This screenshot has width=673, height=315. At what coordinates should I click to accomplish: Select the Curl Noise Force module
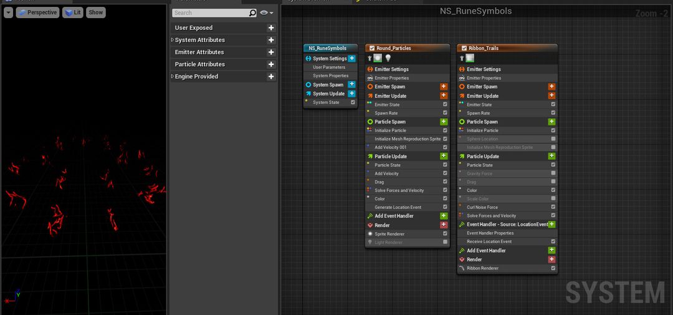coord(482,207)
